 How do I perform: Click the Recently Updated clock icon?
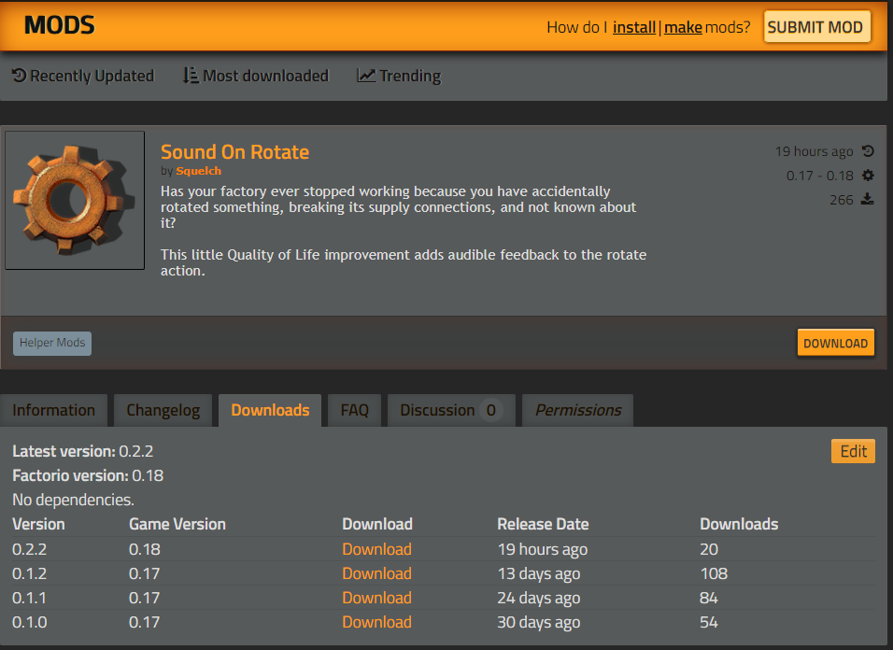pyautogui.click(x=19, y=75)
